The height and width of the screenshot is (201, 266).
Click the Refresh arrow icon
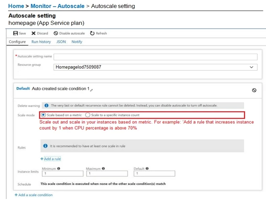point(92,33)
